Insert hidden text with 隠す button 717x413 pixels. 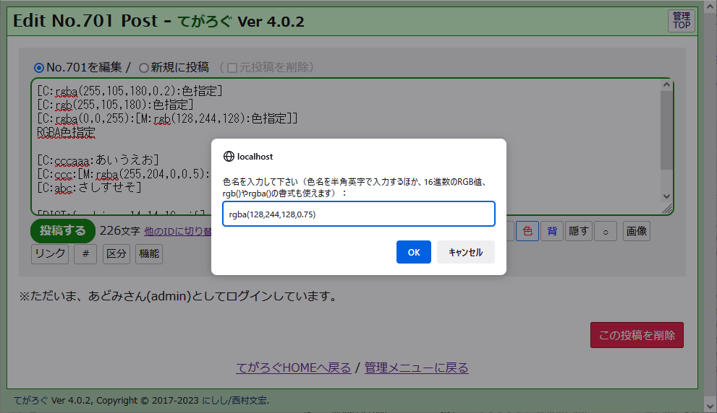point(578,231)
